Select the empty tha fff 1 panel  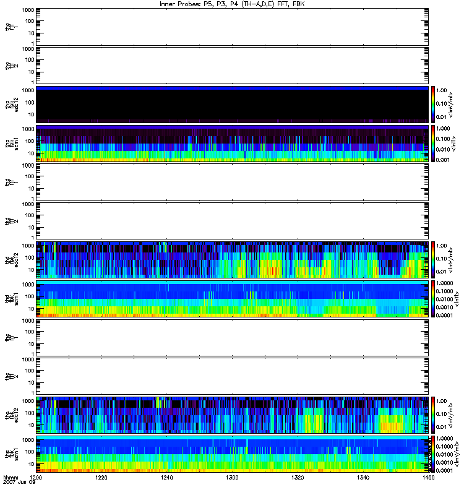(233, 27)
